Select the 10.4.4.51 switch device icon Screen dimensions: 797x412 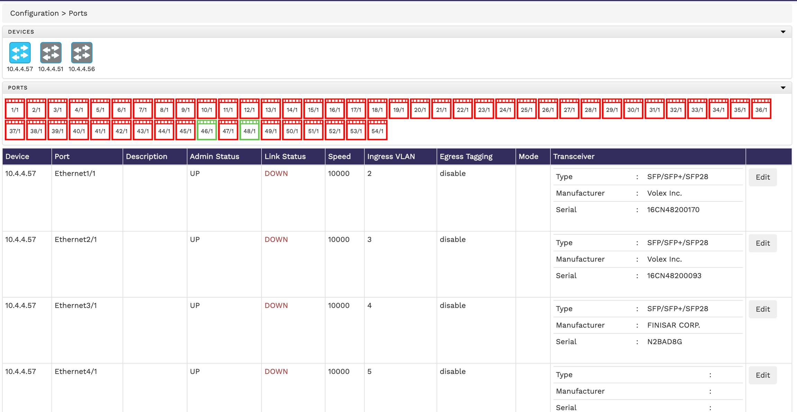tap(51, 53)
